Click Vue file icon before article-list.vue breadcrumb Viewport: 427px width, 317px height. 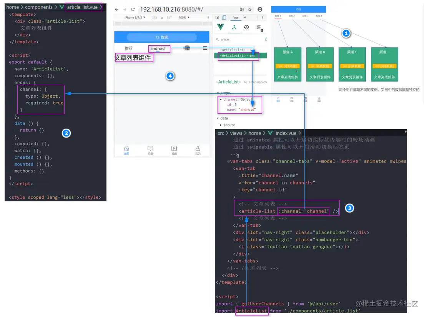[x=62, y=7]
